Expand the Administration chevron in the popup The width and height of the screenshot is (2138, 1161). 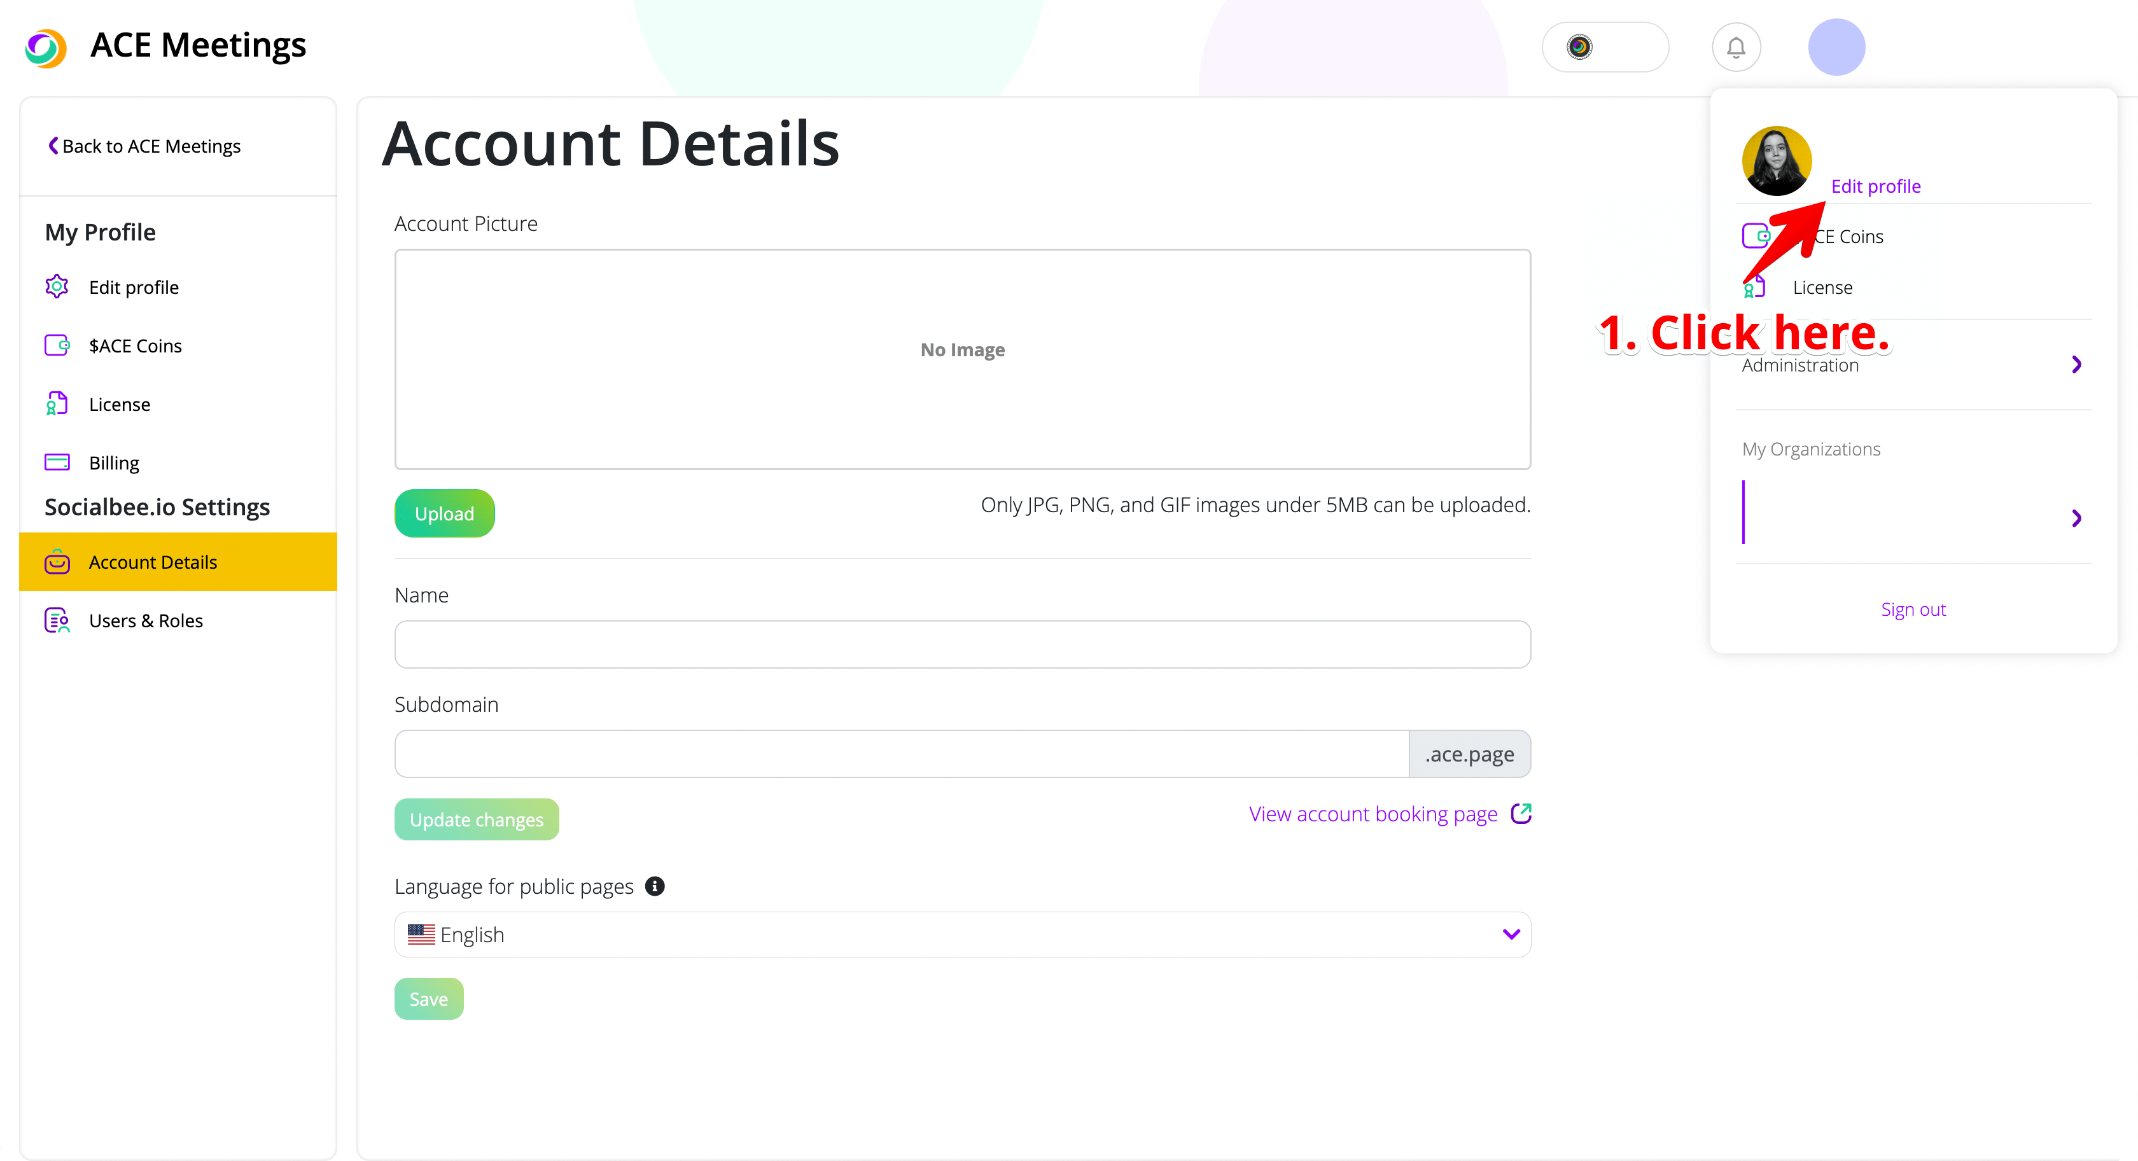2076,365
